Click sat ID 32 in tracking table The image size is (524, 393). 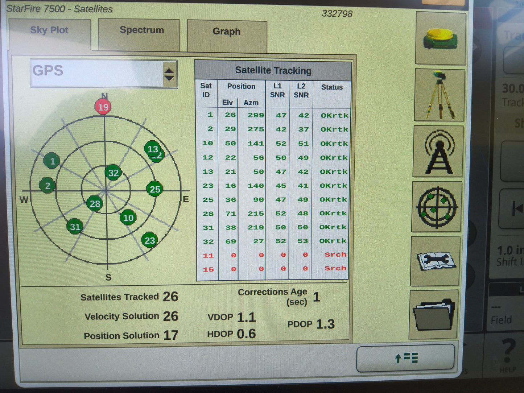208,241
